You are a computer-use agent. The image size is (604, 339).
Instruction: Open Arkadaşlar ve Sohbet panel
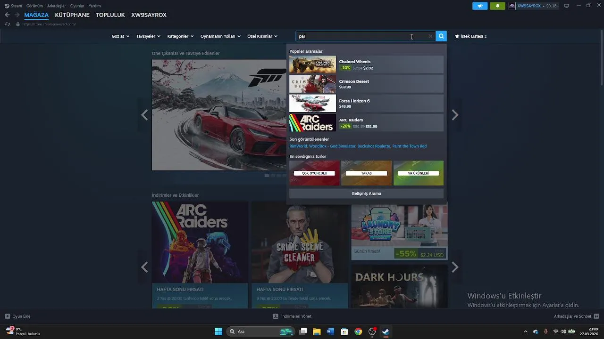click(x=576, y=316)
